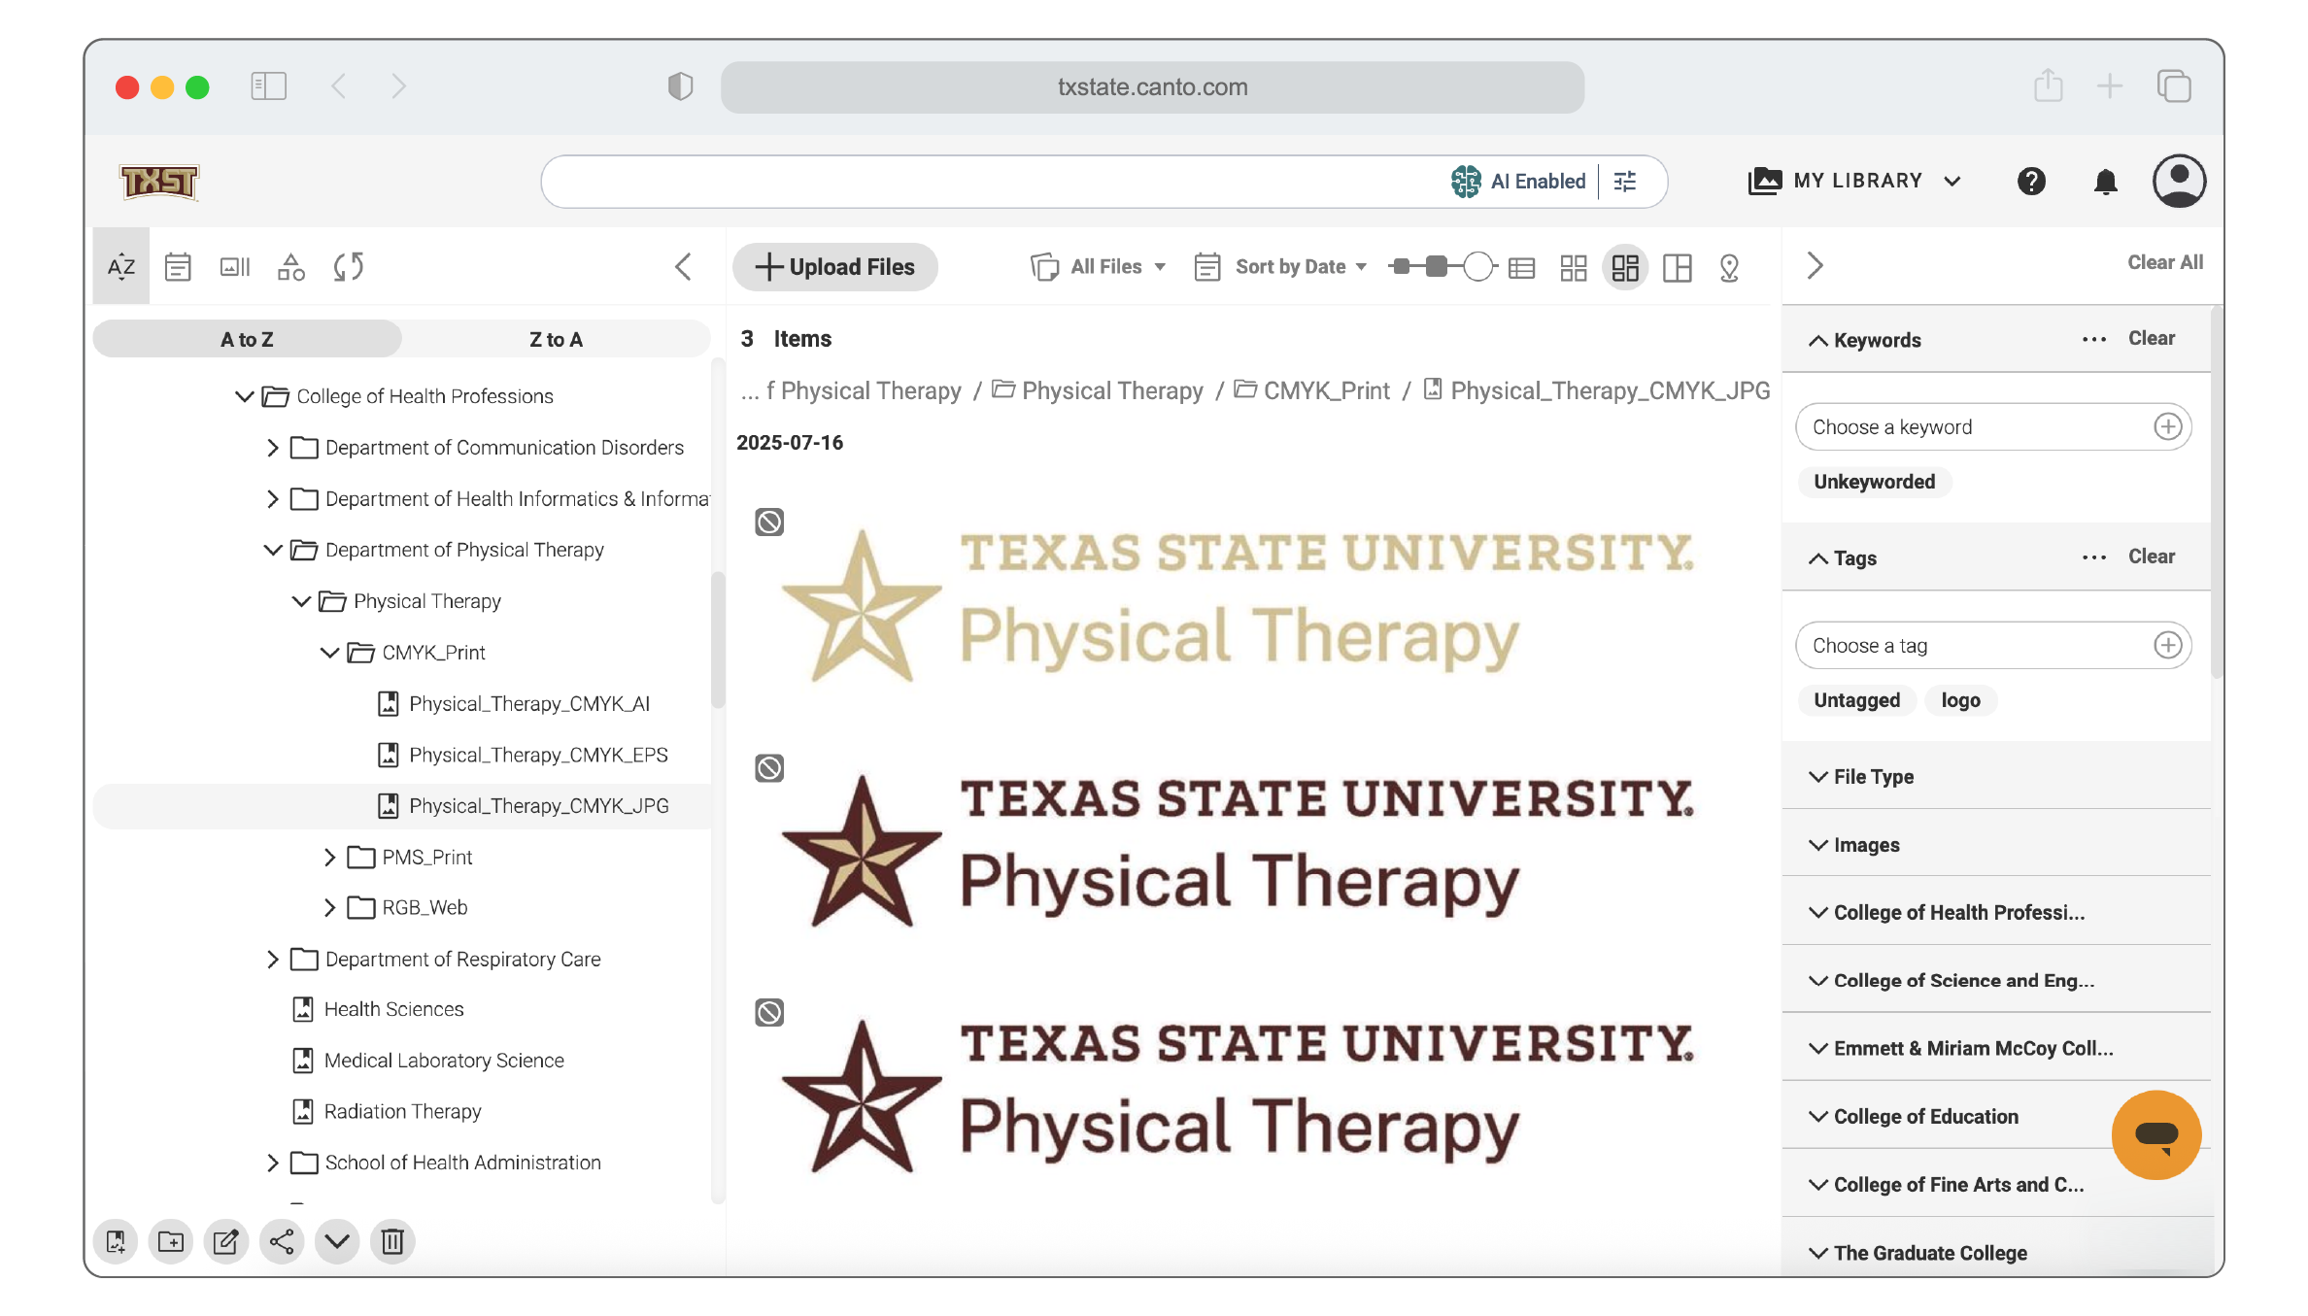Switch to grid view layout
Viewport: 2308px width, 1316px height.
point(1574,267)
